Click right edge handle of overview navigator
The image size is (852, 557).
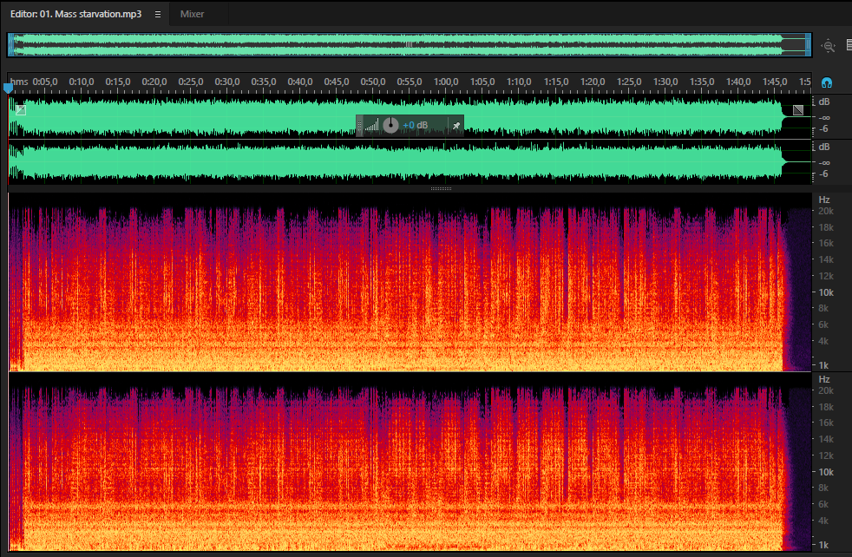pos(808,44)
